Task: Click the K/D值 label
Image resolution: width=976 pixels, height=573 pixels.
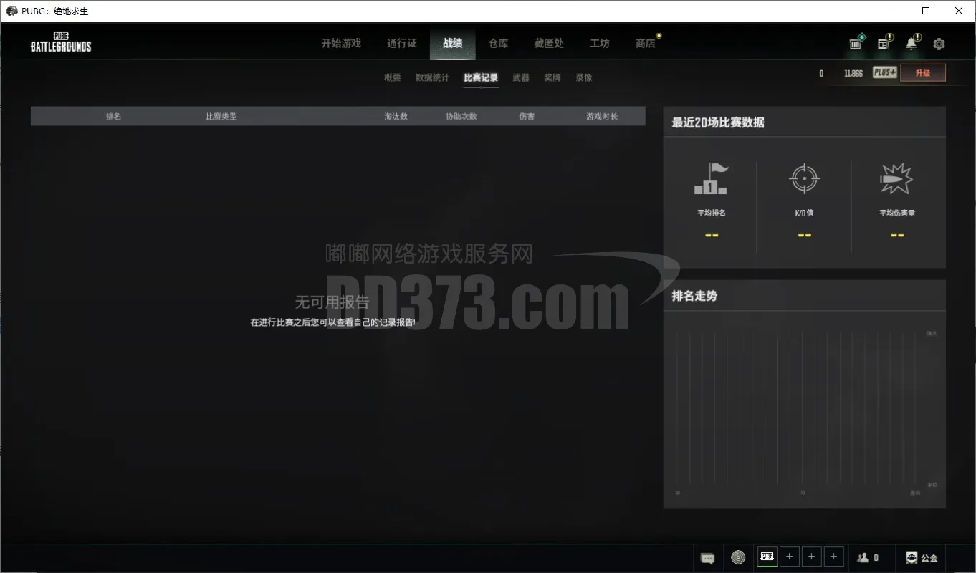Action: [804, 213]
